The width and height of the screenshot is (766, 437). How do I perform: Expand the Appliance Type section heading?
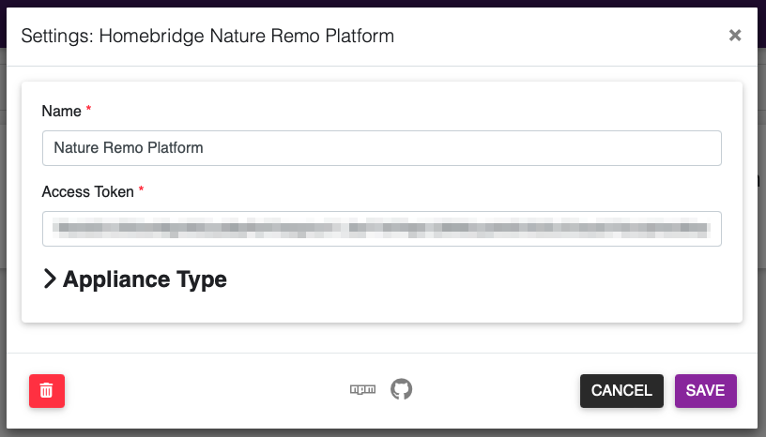click(145, 279)
